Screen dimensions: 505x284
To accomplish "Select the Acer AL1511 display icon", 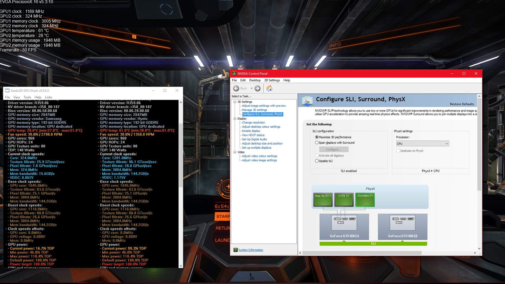I will tap(323, 200).
